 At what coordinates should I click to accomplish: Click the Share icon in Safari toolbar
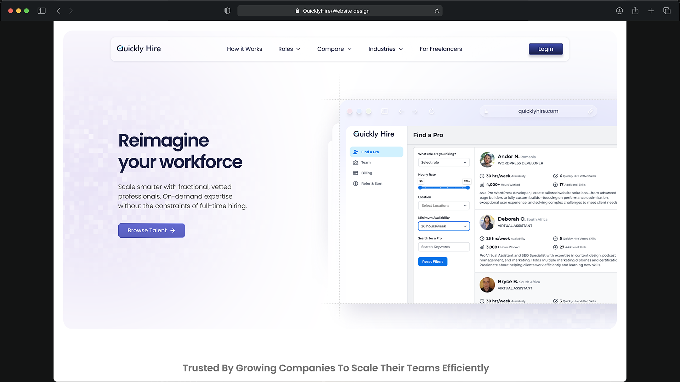(635, 11)
